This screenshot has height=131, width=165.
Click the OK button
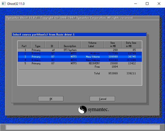pos(51,99)
